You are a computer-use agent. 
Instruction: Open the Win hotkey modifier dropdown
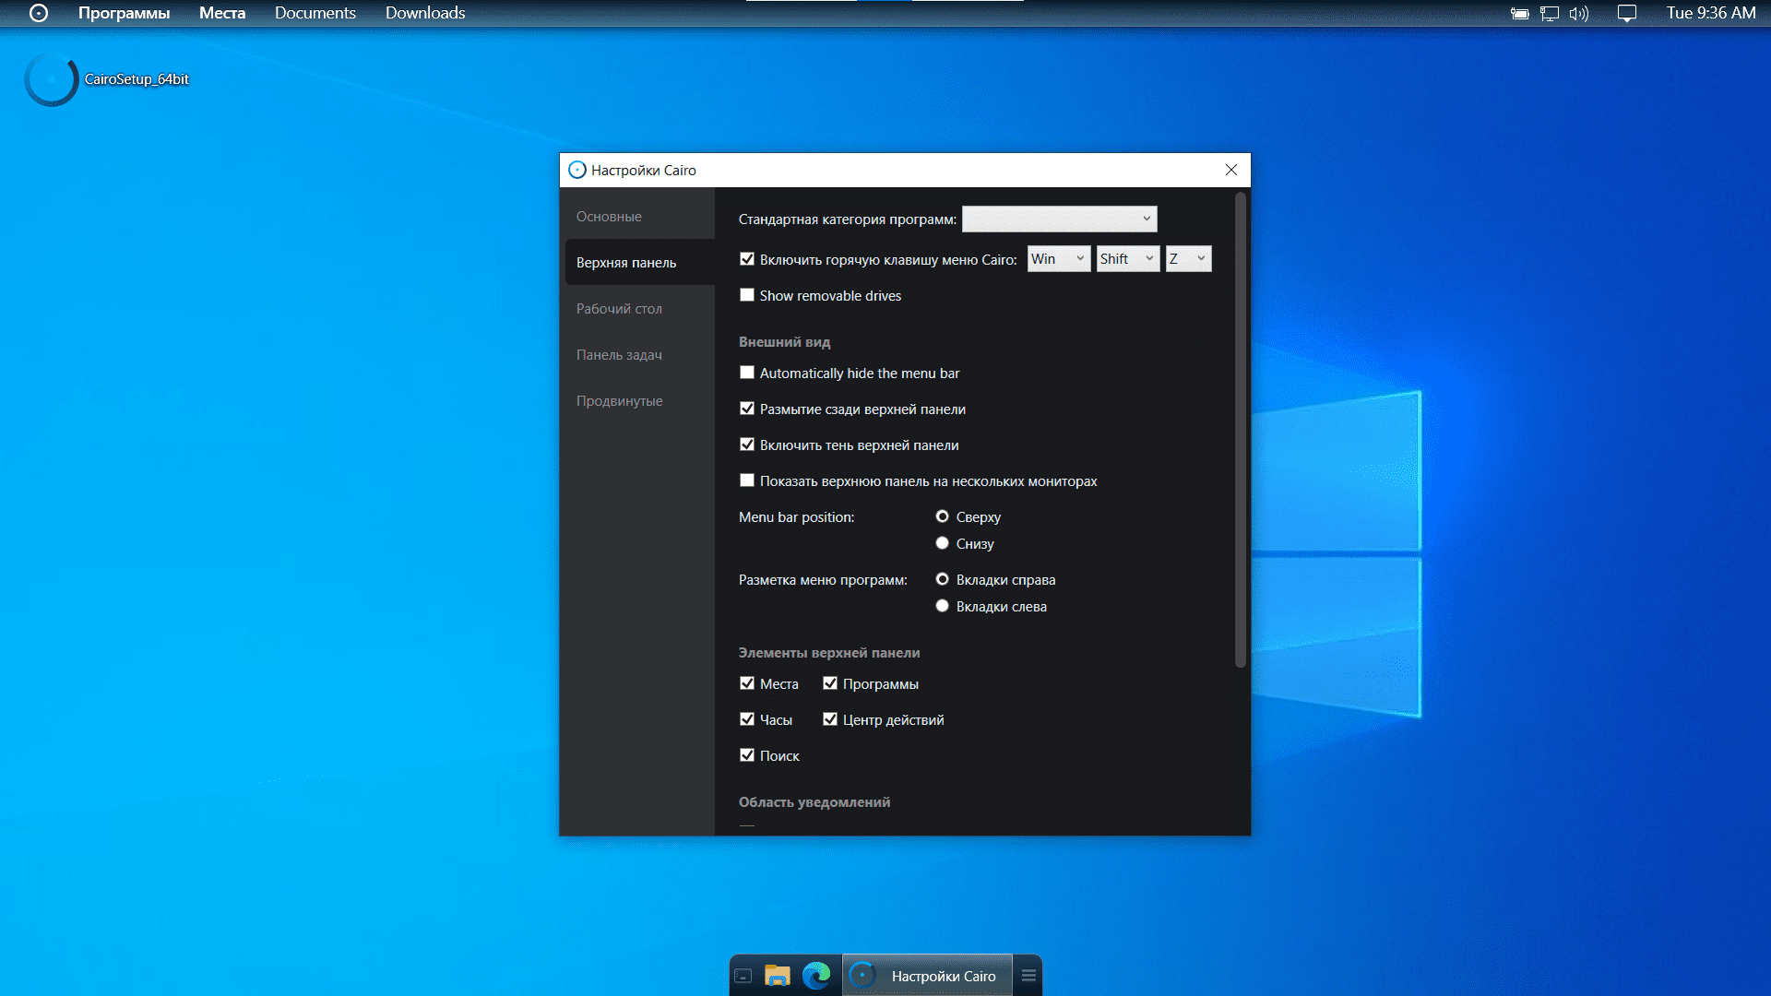[x=1059, y=259]
